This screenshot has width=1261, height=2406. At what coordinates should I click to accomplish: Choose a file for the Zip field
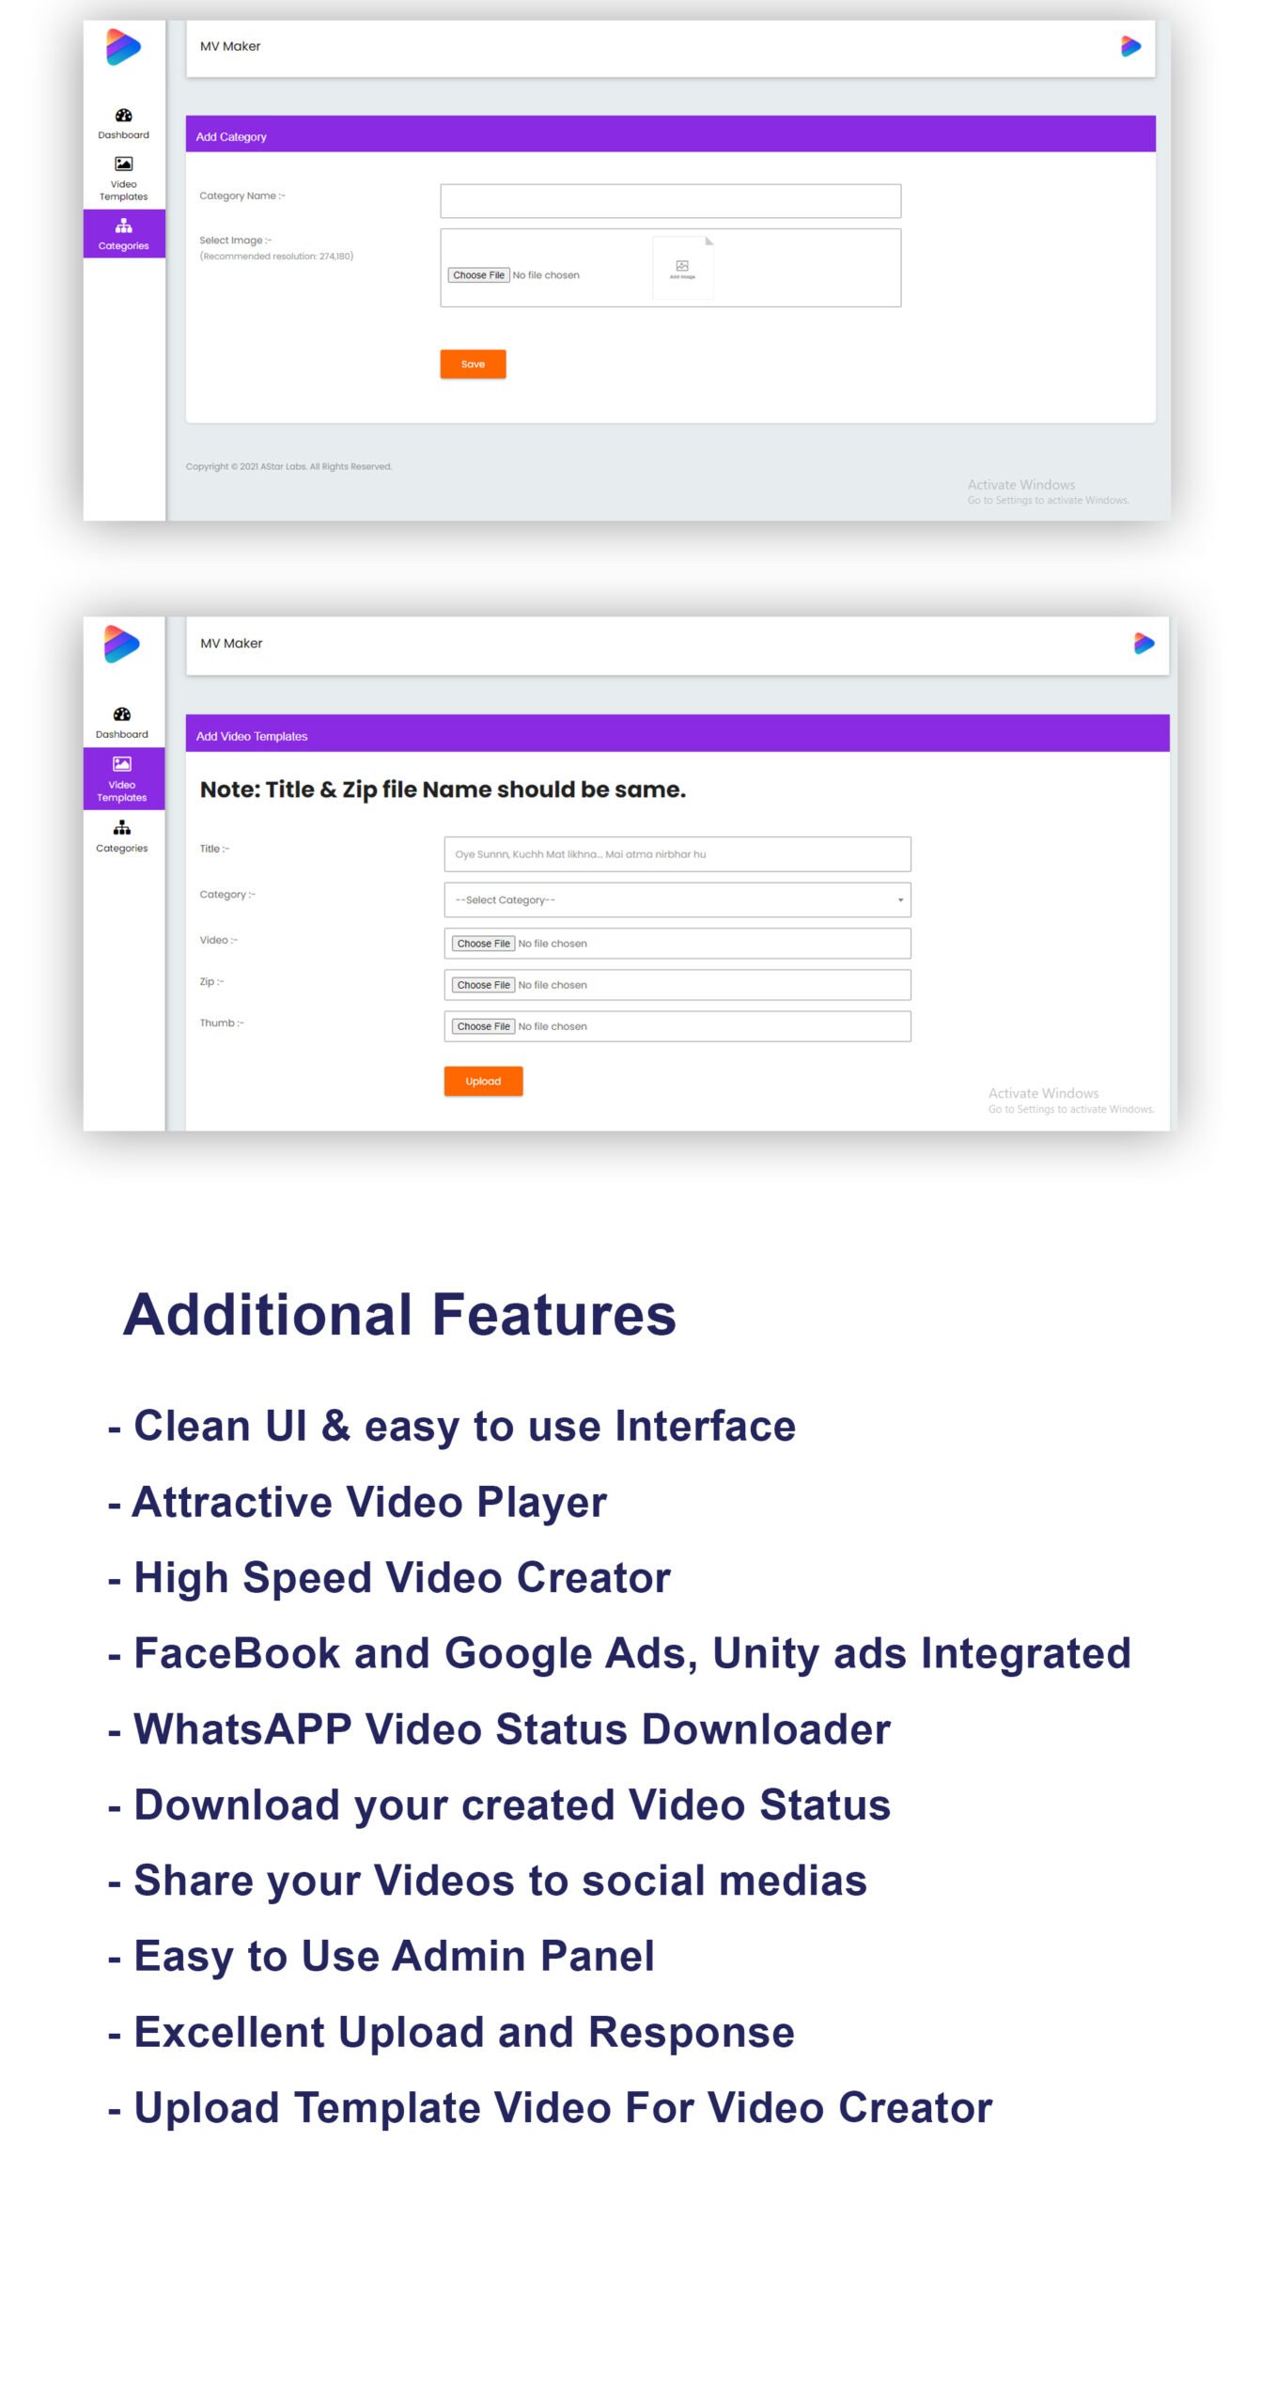483,985
